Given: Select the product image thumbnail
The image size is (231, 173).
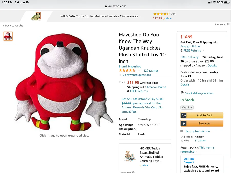Looking at the screenshot, I should tap(8, 36).
